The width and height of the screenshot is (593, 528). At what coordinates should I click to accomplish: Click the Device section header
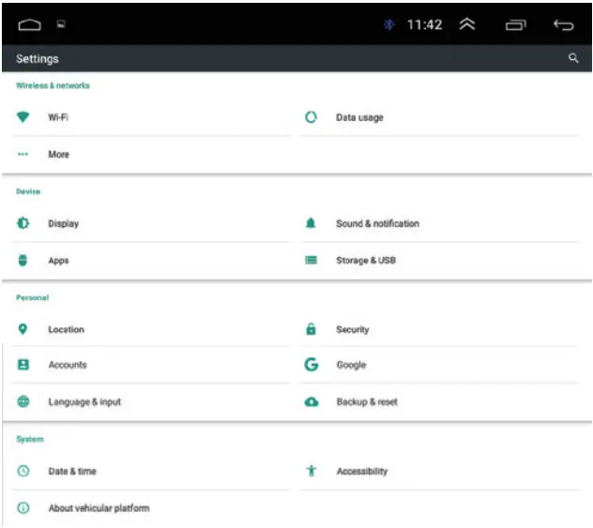pos(28,191)
